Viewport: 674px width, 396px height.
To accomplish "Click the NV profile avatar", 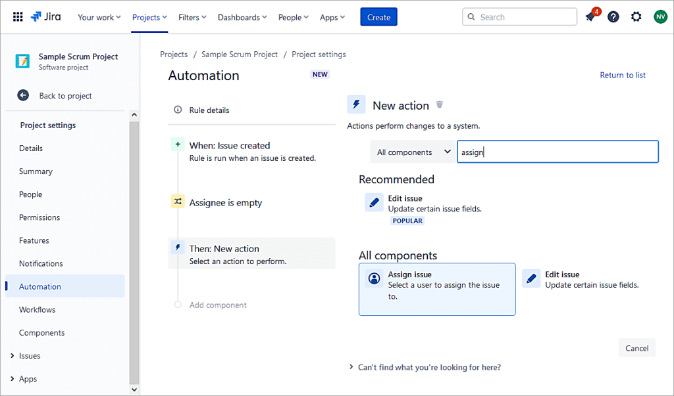I will 660,16.
